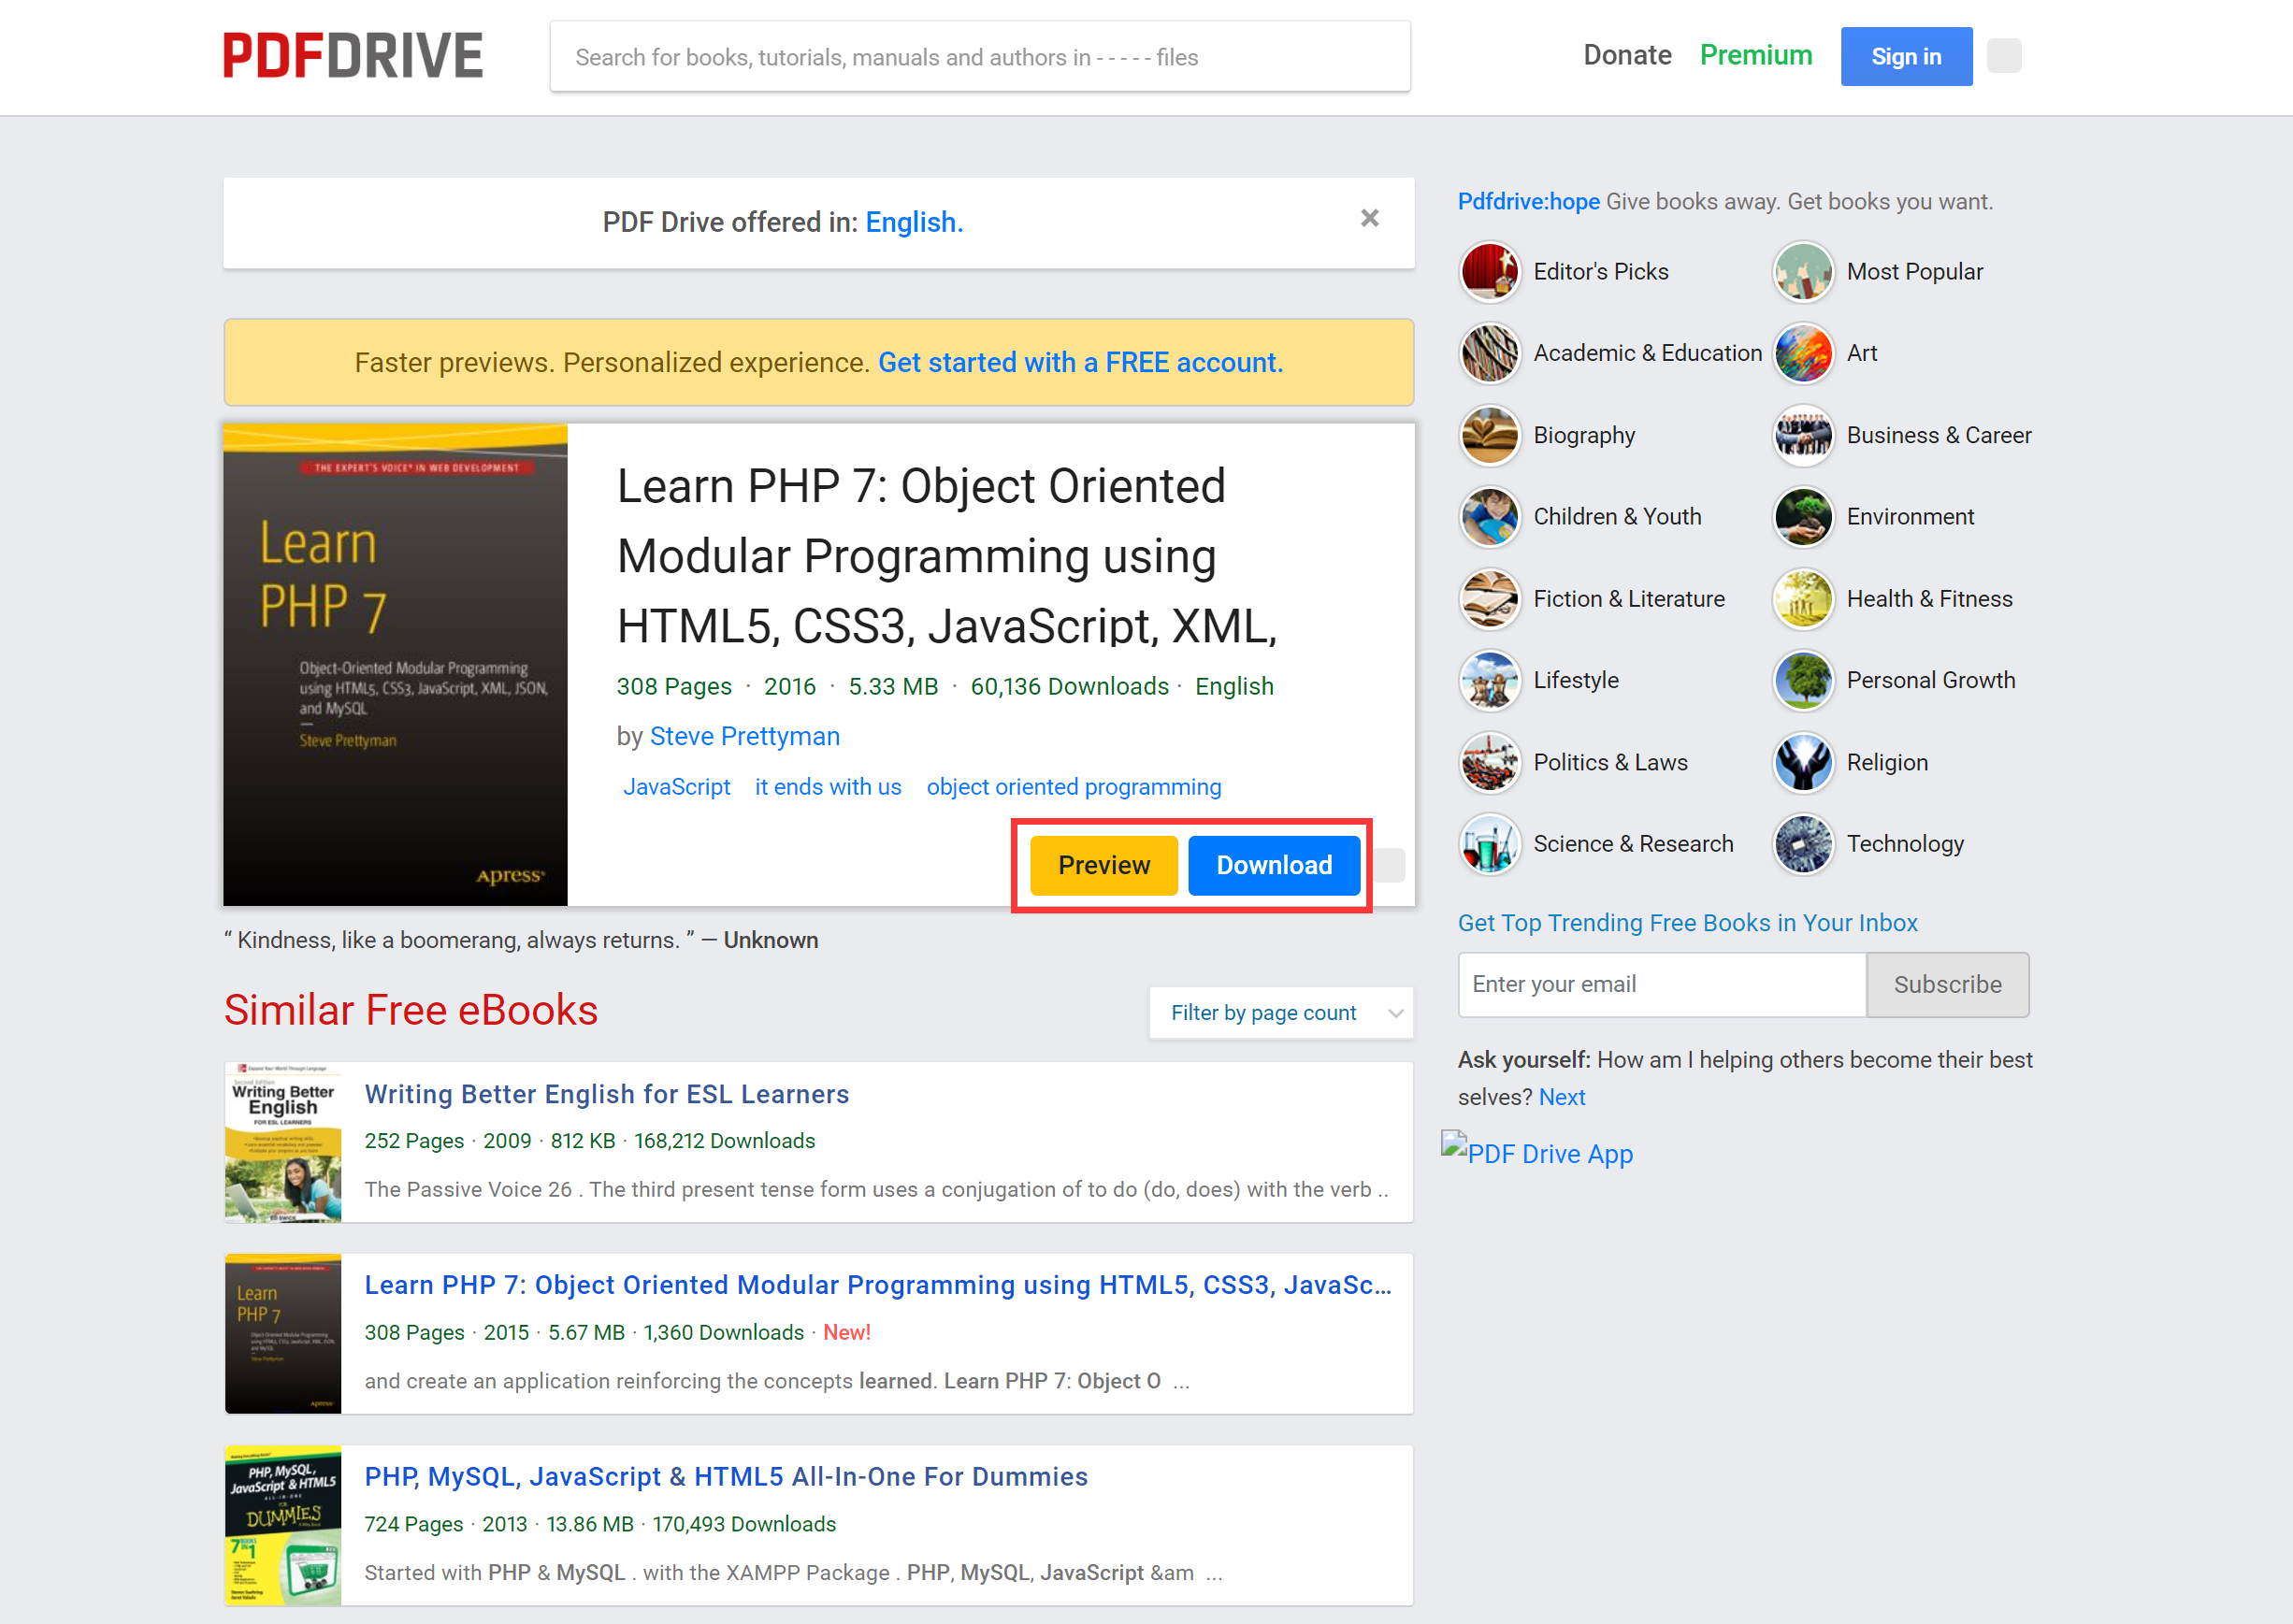This screenshot has width=2293, height=1624.
Task: Open the Premium menu item
Action: tap(1755, 56)
